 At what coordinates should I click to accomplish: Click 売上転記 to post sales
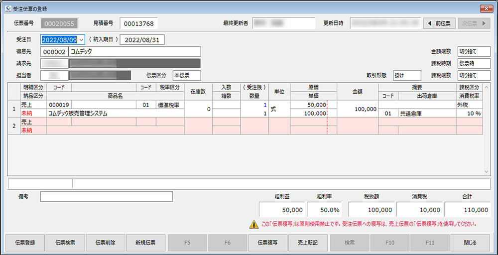[x=308, y=243]
